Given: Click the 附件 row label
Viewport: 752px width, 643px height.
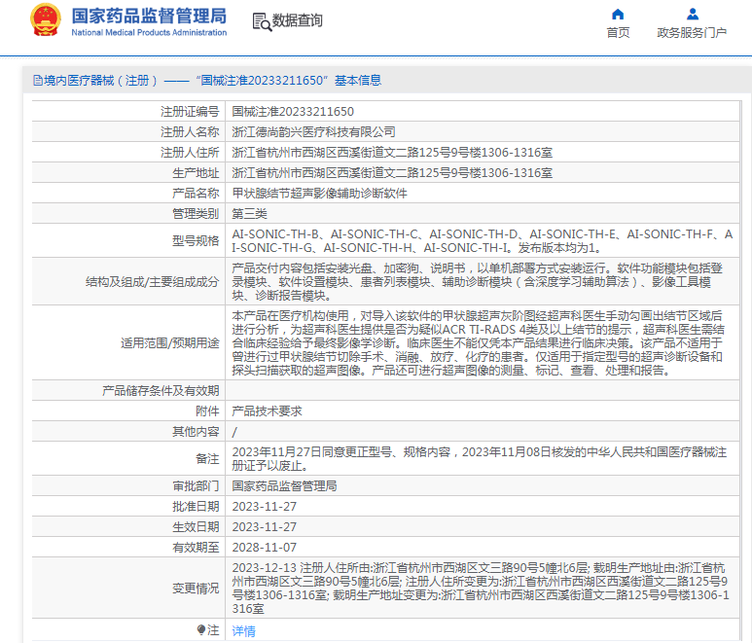Looking at the screenshot, I should pos(207,411).
